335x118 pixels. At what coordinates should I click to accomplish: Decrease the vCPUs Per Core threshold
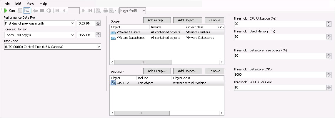pyautogui.click(x=329, y=89)
